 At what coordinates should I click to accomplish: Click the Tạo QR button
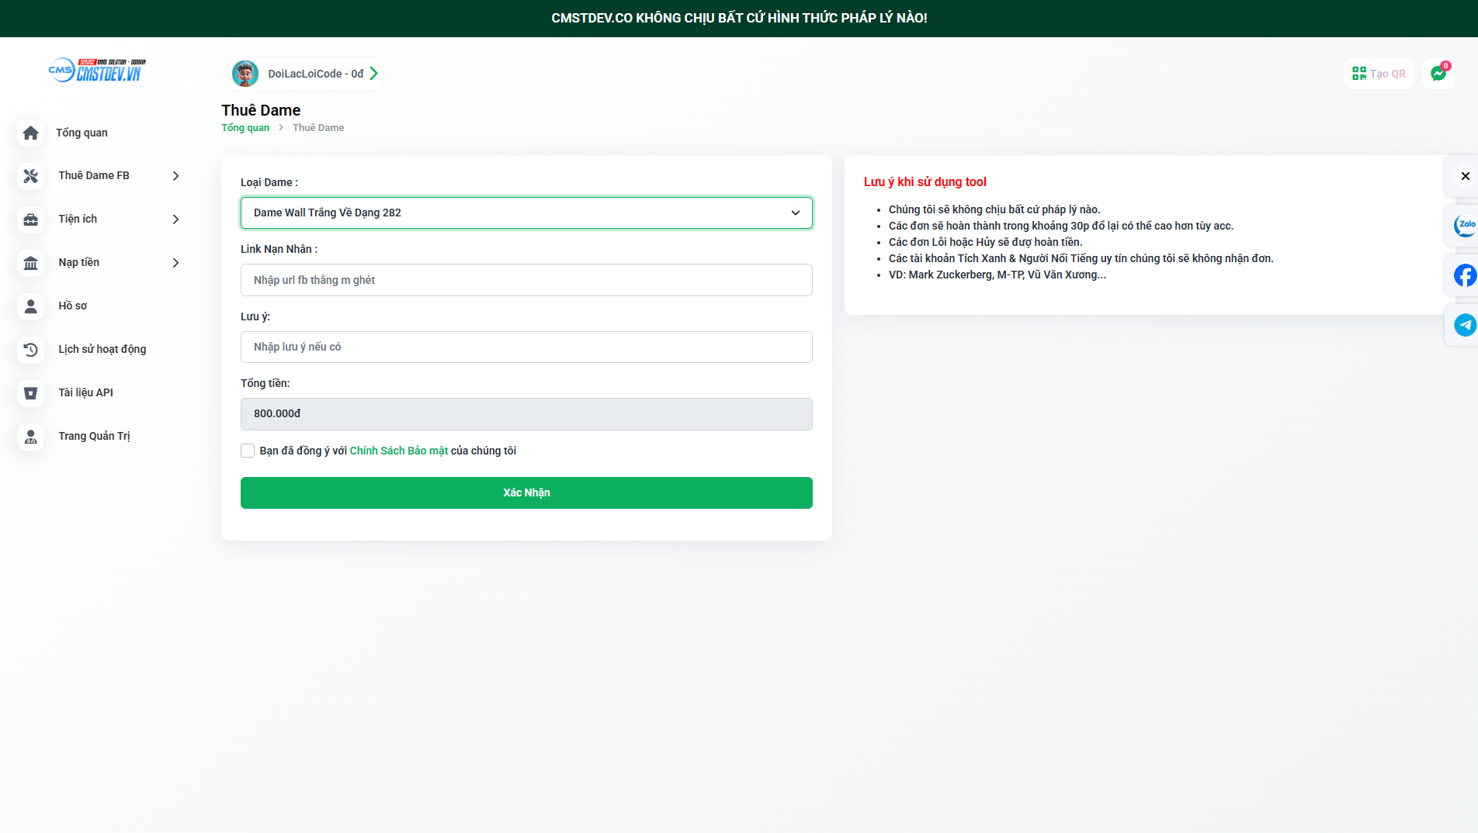tap(1379, 74)
